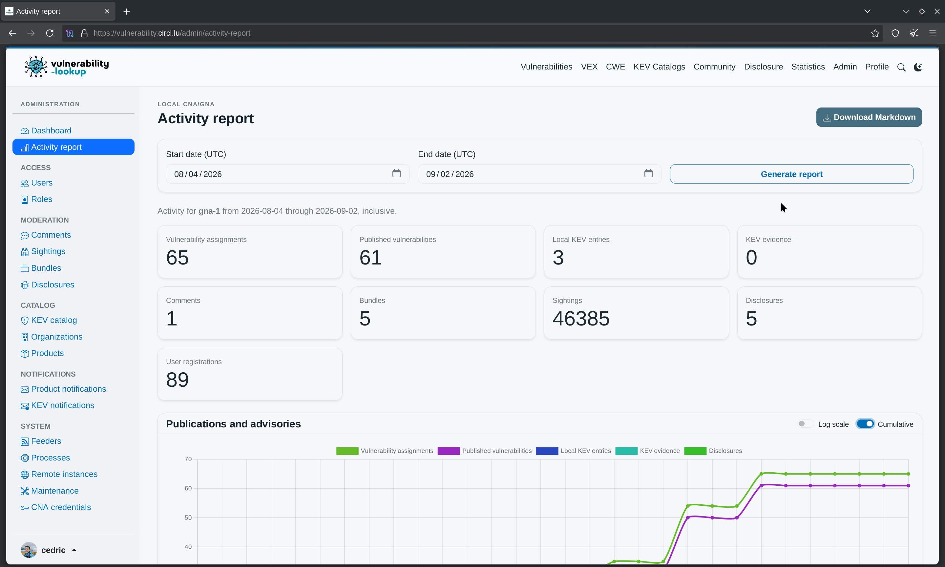Toggle Local KEV entries legend series

(x=573, y=451)
